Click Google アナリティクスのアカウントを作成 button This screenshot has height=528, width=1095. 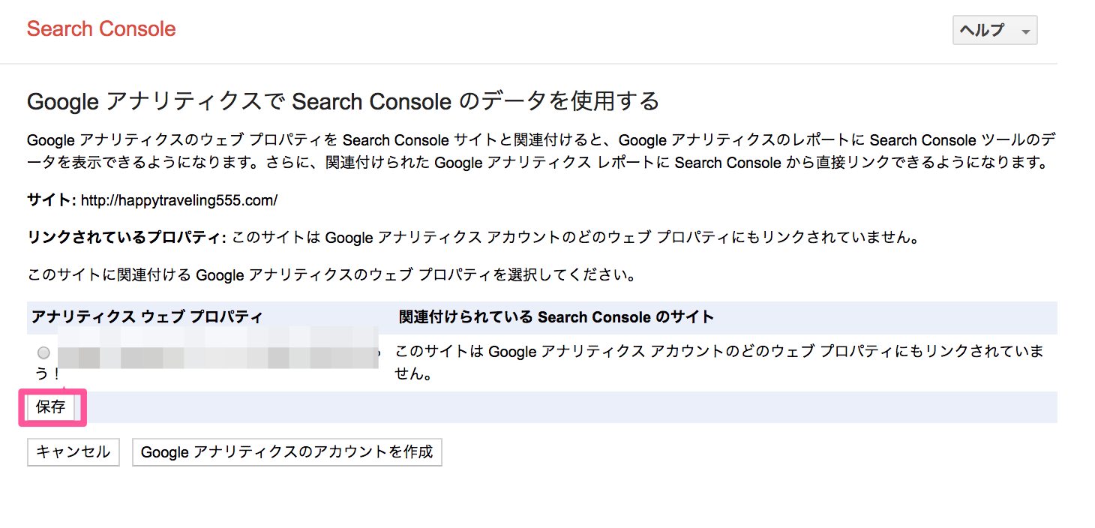pos(287,452)
